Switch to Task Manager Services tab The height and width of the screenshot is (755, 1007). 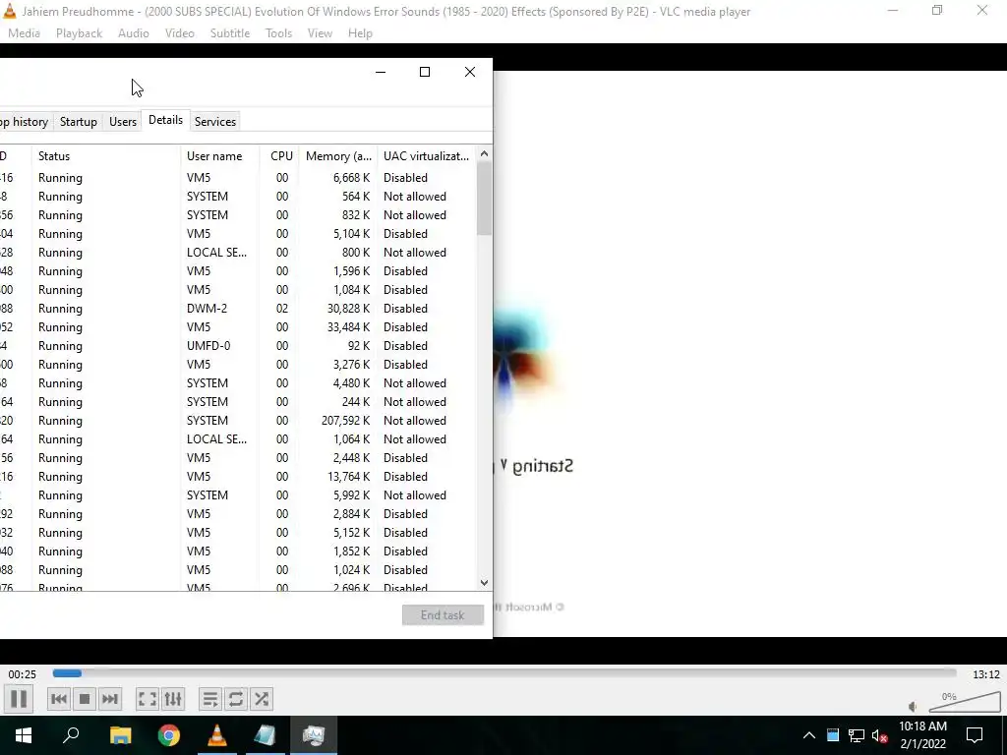215,121
